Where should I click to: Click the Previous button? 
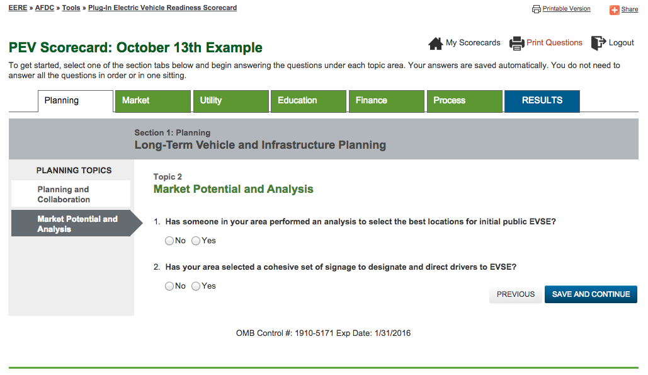[515, 294]
